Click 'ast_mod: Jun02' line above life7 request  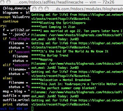(x=55, y=68)
